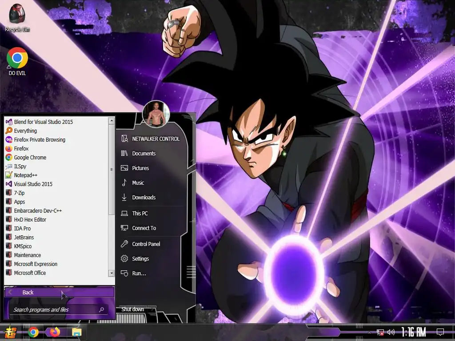Viewport: 455px width, 341px height.
Task: Click the Shut down button
Action: pyautogui.click(x=132, y=309)
